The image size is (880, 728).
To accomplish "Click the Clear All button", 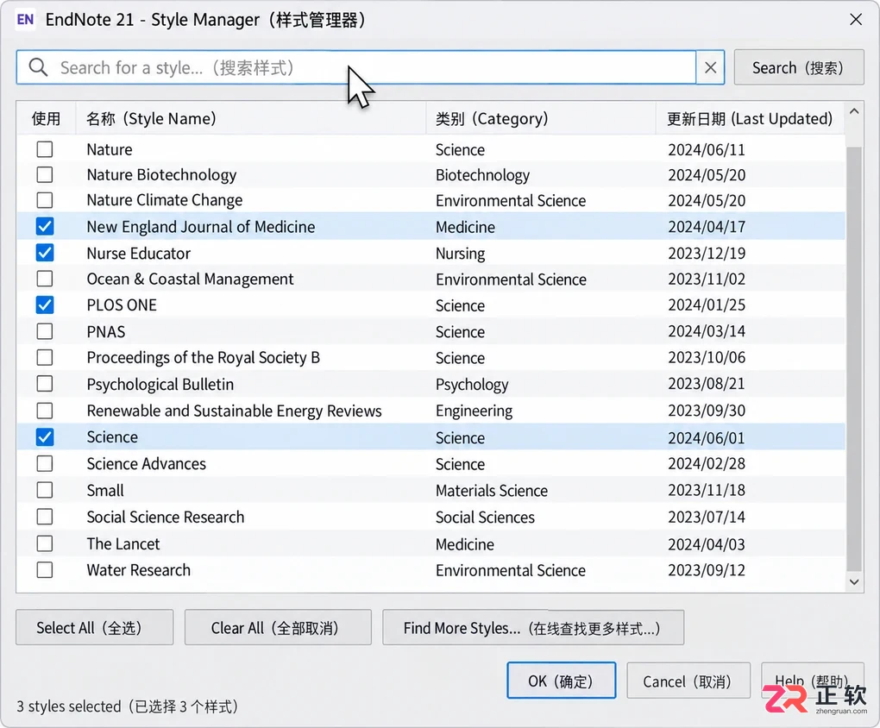I will [x=278, y=628].
